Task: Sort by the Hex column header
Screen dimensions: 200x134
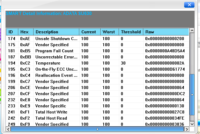Action: coord(26,32)
